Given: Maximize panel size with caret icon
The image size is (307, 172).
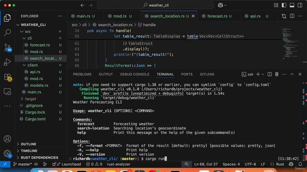Looking at the screenshot, I should (x=292, y=75).
